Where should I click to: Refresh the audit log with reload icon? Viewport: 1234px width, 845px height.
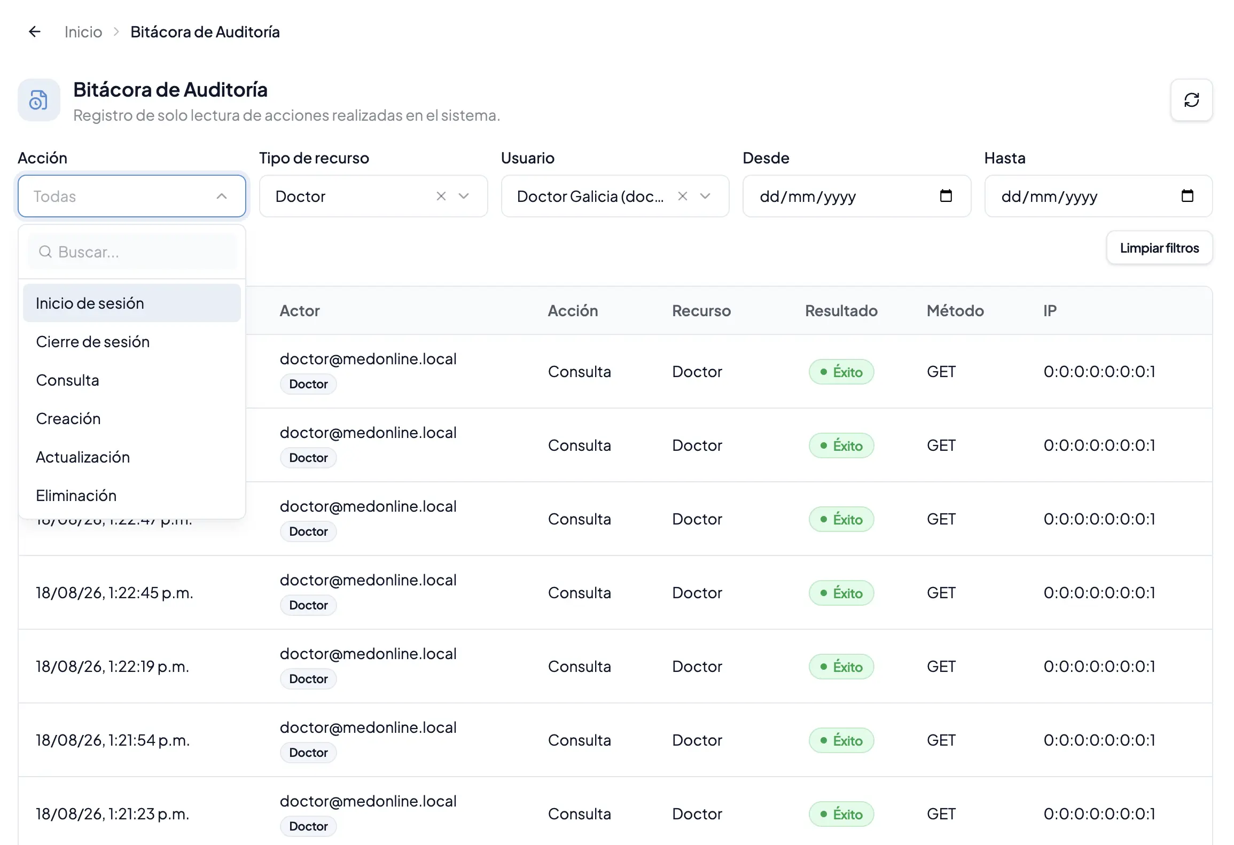(1191, 100)
